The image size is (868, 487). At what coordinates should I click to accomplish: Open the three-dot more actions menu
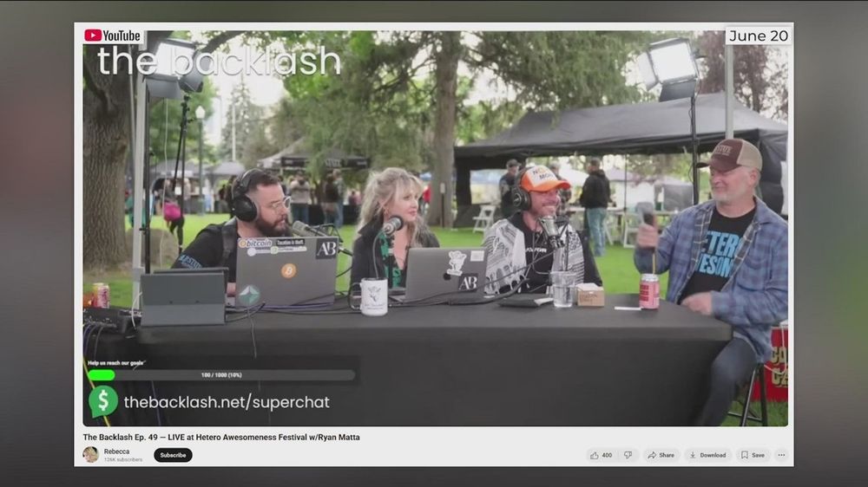point(781,455)
